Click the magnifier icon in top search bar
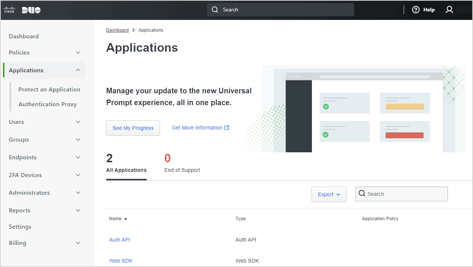The image size is (473, 267). coord(215,10)
